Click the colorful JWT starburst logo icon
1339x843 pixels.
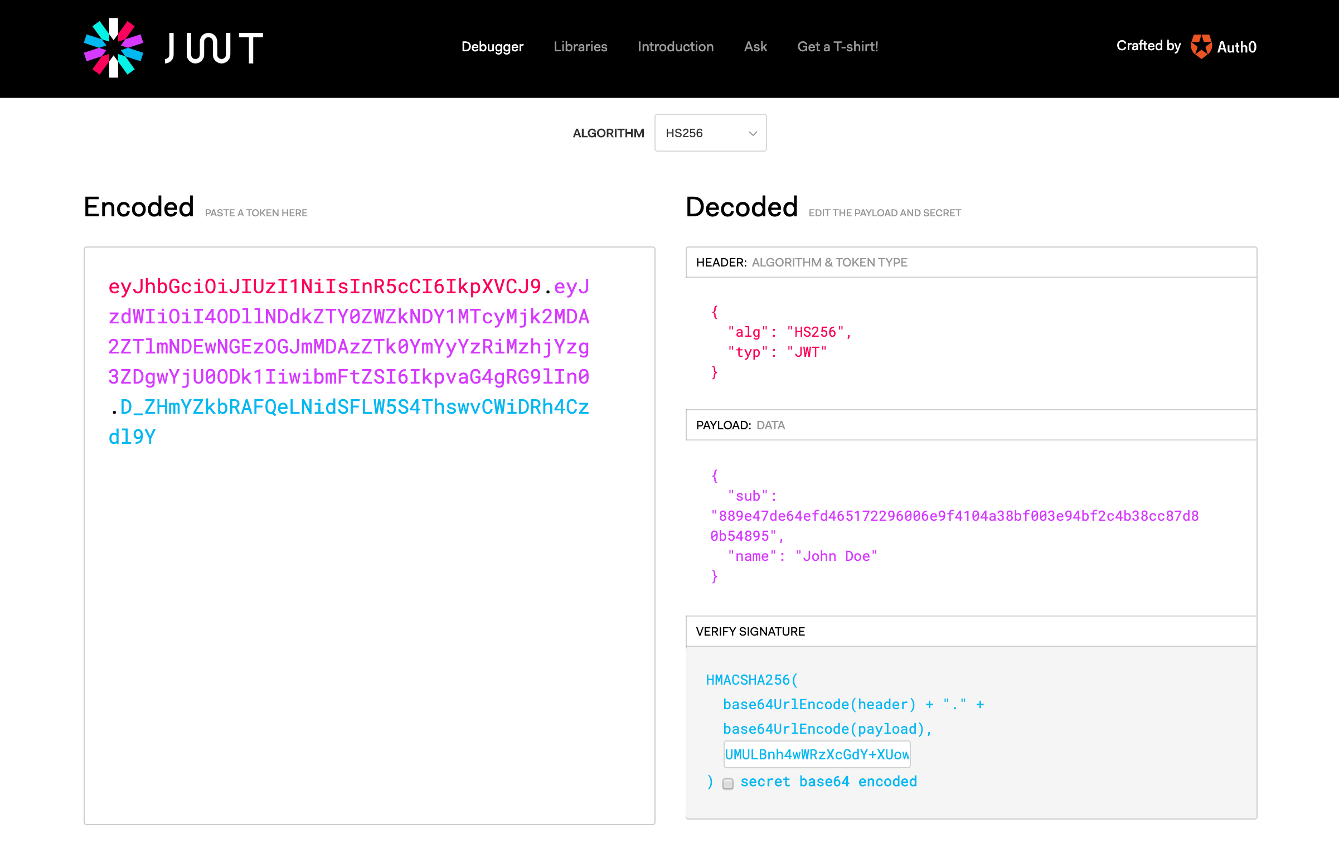tap(114, 47)
